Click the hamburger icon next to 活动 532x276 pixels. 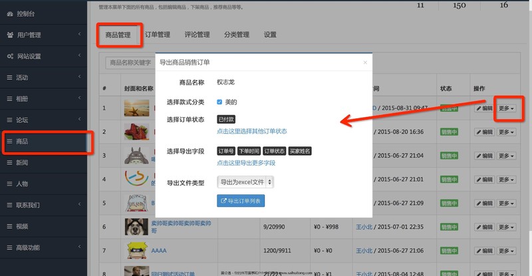tap(9, 78)
